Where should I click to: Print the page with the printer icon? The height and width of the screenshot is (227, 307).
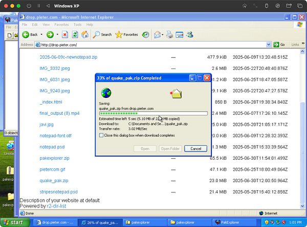(169, 35)
